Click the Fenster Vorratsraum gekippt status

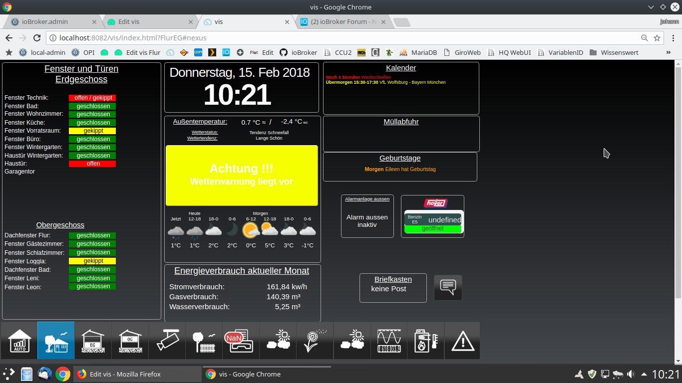pos(92,131)
